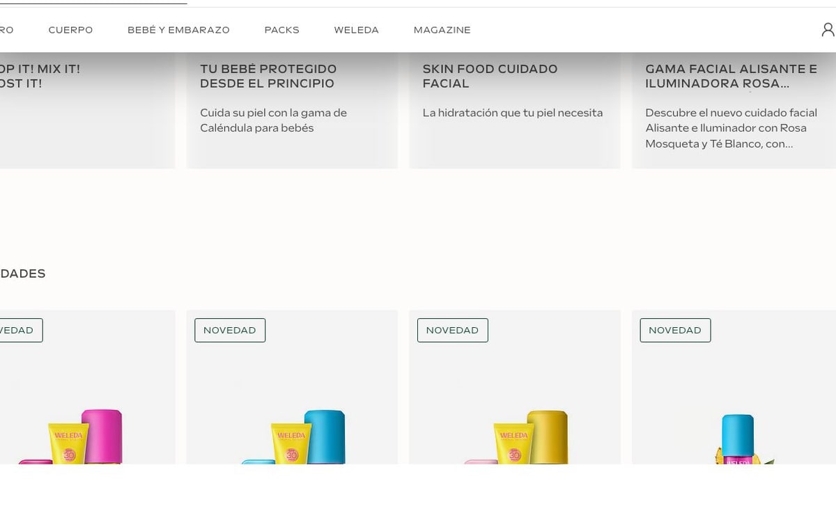
Task: Select the single blue-capped roll-on product
Action: 734,387
